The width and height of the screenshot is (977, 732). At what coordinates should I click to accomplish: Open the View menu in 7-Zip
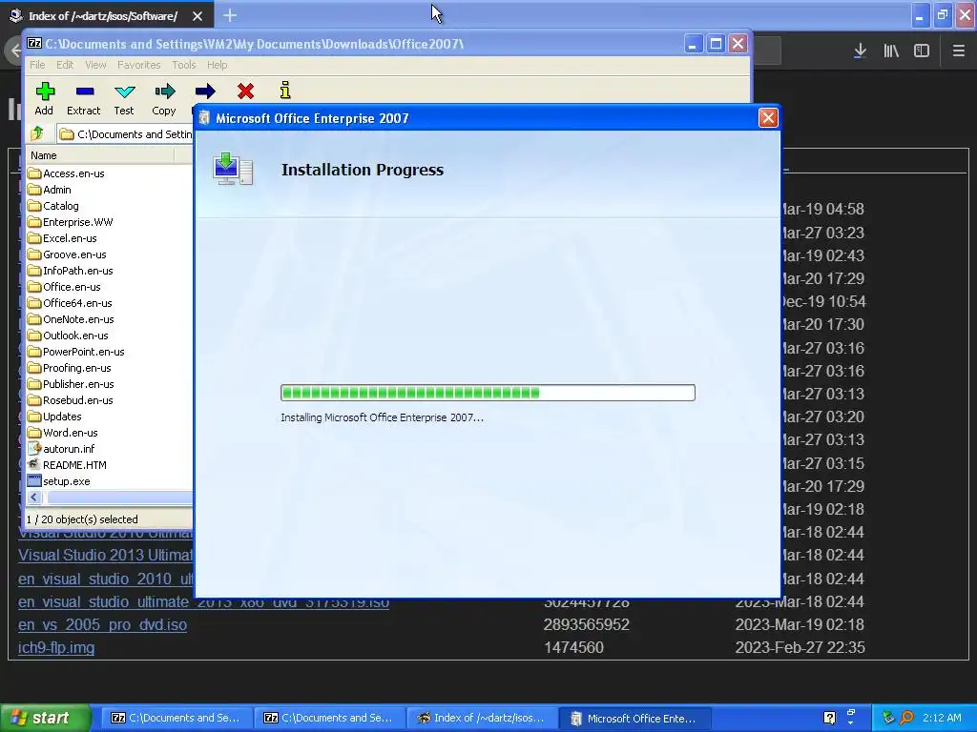coord(95,65)
